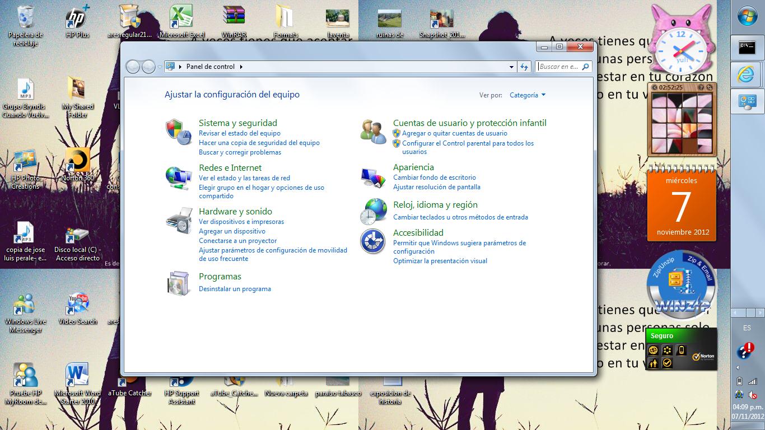This screenshot has height=430, width=765.
Task: Click the ES language indicator
Action: coord(747,328)
